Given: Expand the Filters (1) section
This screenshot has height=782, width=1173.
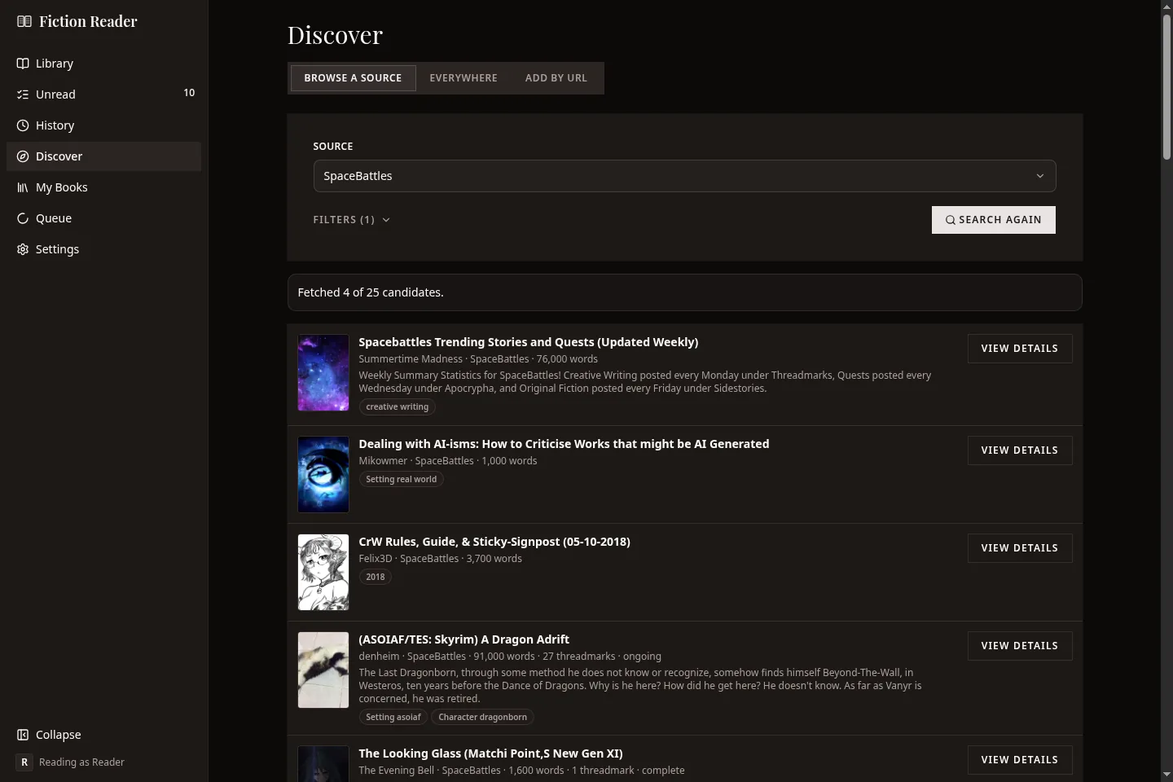Looking at the screenshot, I should [x=352, y=220].
